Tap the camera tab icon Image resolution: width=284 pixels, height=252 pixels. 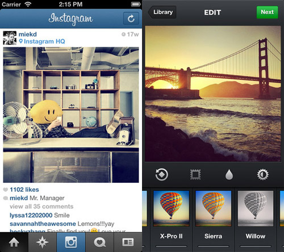tap(71, 242)
